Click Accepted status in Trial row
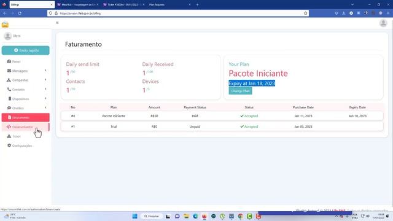Viewport: 393px width, 221px height. pos(249,126)
